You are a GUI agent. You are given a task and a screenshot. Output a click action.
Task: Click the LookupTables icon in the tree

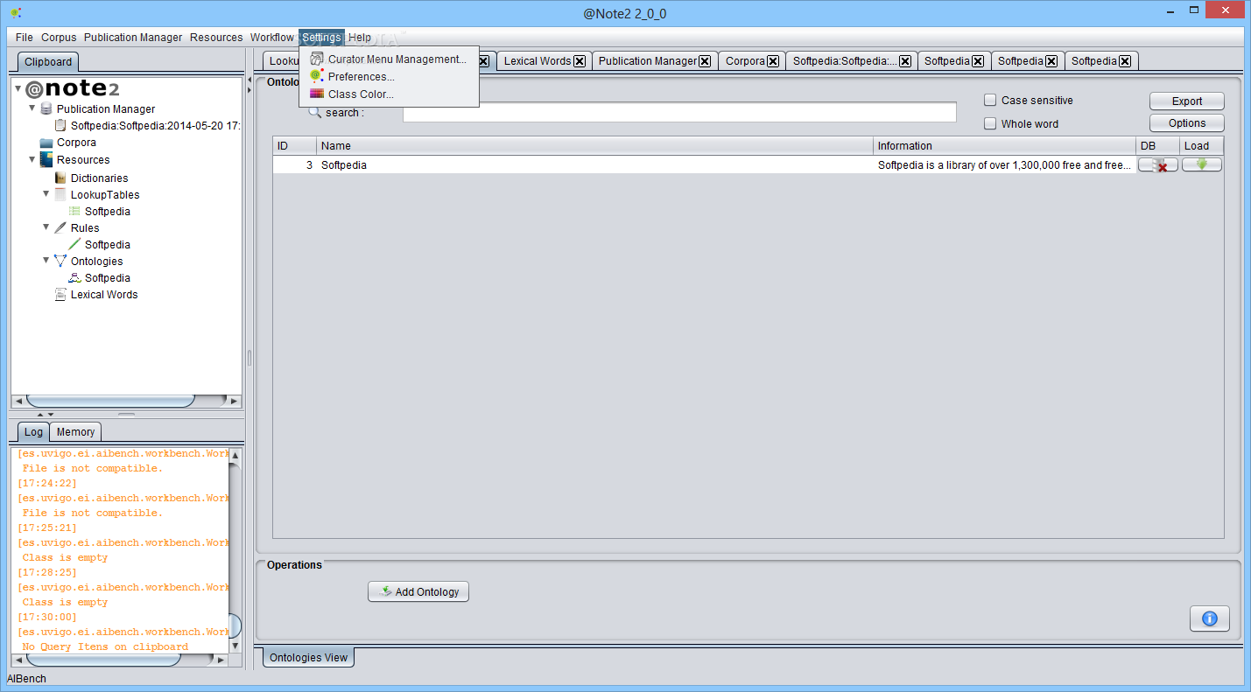click(60, 194)
